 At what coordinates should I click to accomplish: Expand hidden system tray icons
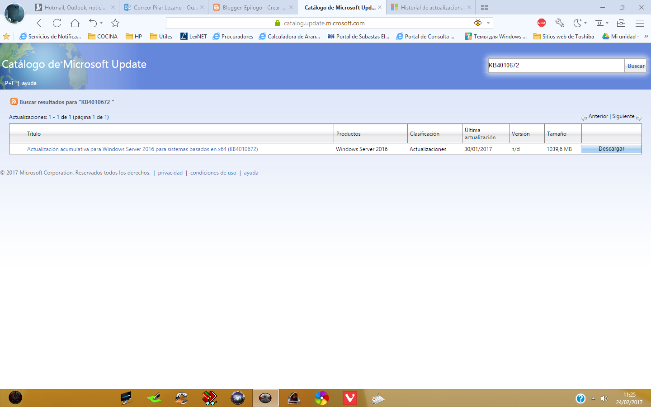(x=593, y=398)
